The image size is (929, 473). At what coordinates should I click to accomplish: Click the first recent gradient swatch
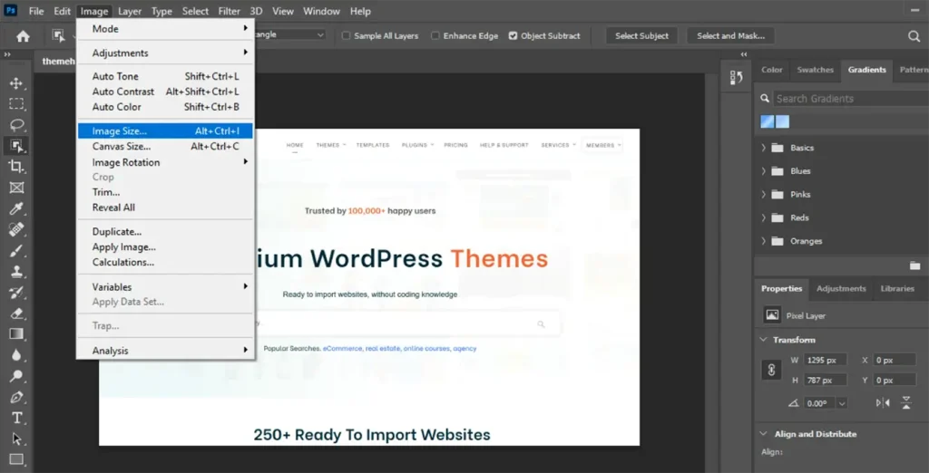(x=768, y=121)
